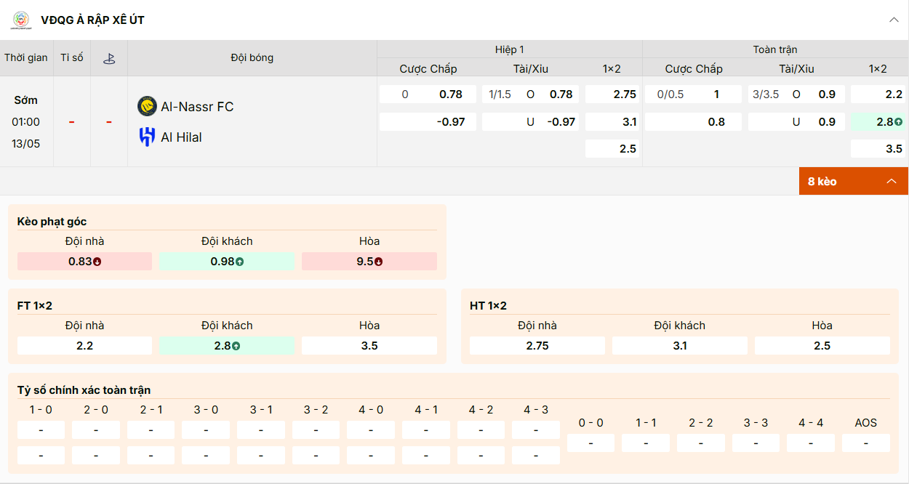Click green up arrow beside 2.8 in match row
Image resolution: width=909 pixels, height=484 pixels.
click(899, 122)
